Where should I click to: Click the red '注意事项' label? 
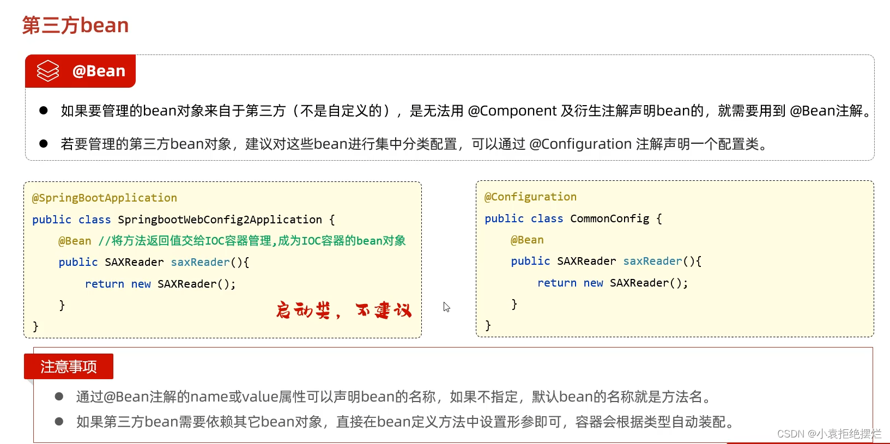pyautogui.click(x=69, y=367)
